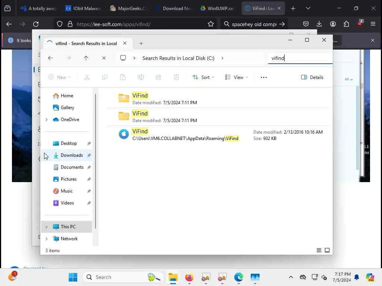Open the Videos quick access folder
This screenshot has width=382, height=286.
[67, 203]
